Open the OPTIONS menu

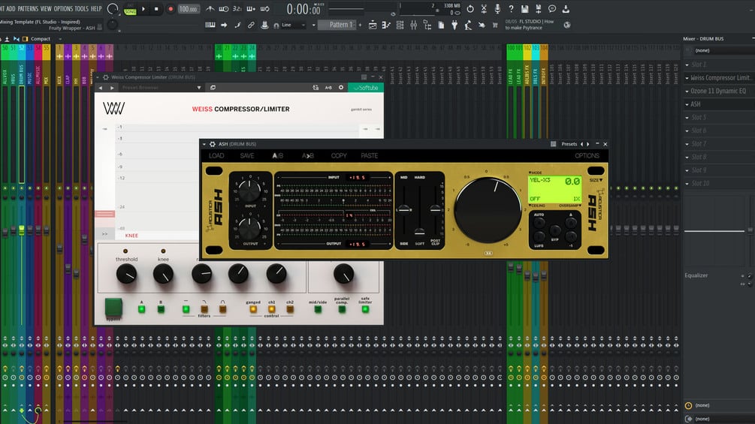(x=63, y=9)
